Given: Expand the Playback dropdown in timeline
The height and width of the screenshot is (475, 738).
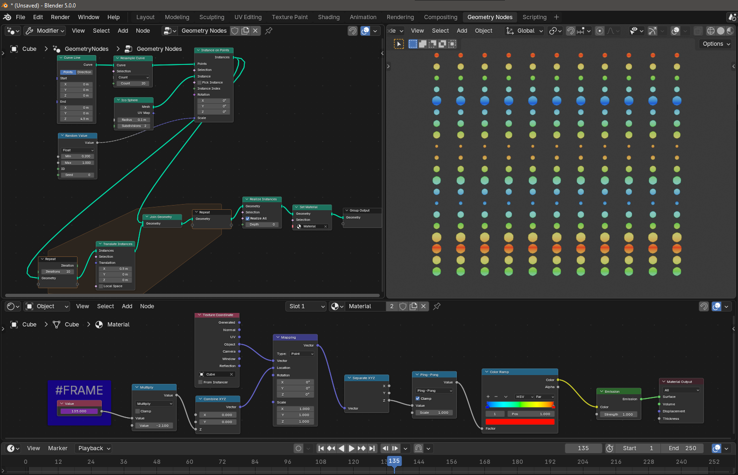Looking at the screenshot, I should 94,448.
